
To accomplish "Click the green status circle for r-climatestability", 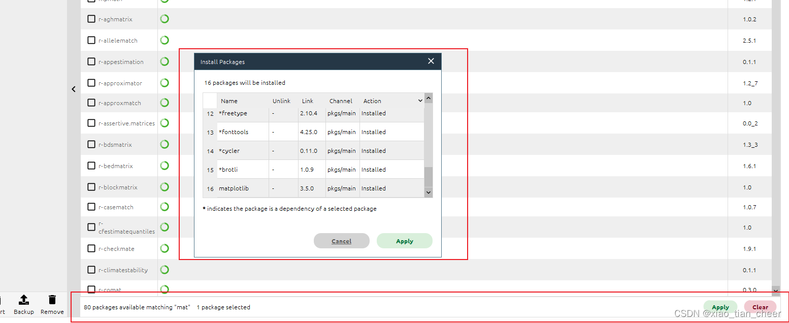I will point(165,270).
